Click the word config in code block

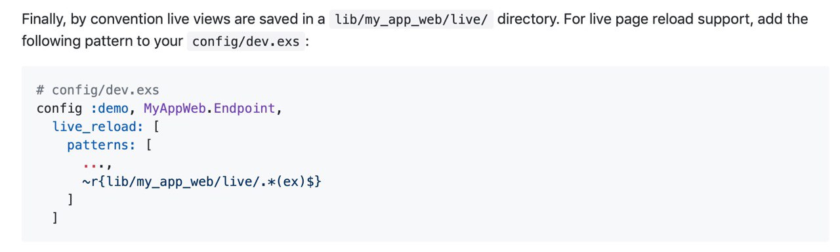60,108
